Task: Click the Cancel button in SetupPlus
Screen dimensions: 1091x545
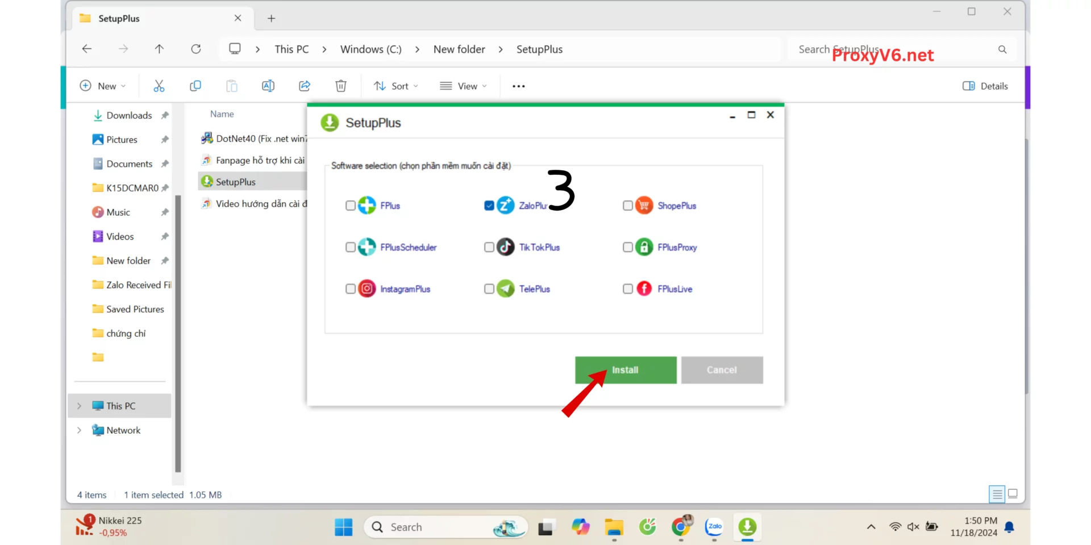Action: pyautogui.click(x=722, y=370)
